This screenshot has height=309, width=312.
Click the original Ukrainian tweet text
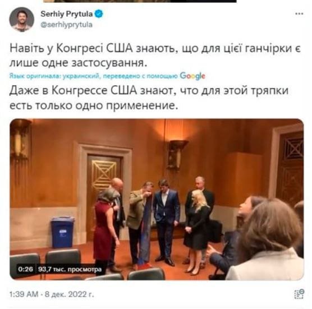click(155, 56)
